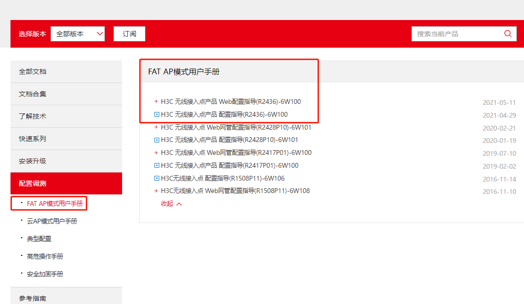Expand plus icon beside 配置指导(R1508P11)-6W106

(x=156, y=178)
